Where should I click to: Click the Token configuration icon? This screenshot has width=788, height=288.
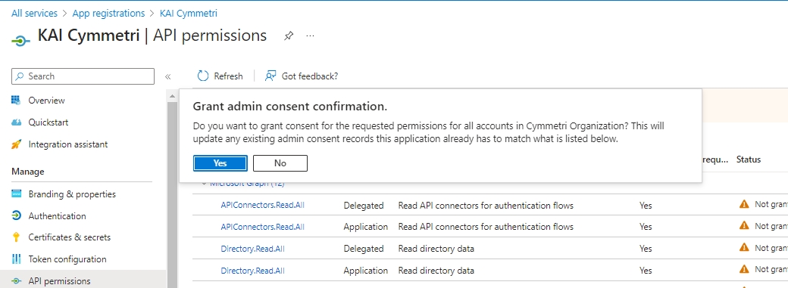pyautogui.click(x=16, y=259)
